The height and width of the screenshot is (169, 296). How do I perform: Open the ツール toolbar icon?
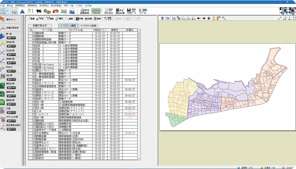(143, 11)
